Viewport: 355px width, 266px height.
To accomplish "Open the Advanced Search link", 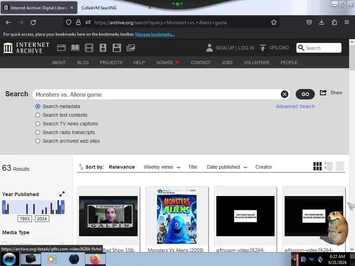I will pyautogui.click(x=295, y=106).
